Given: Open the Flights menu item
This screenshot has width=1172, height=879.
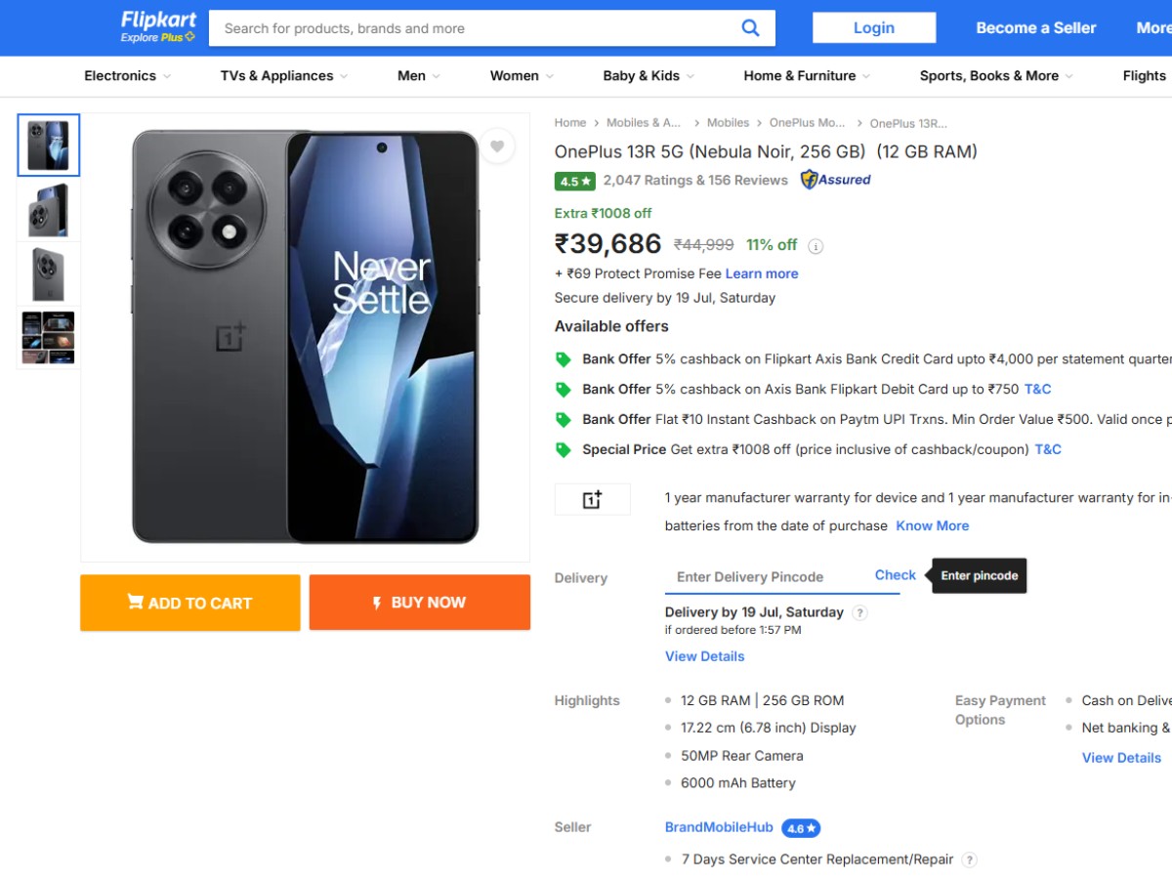Looking at the screenshot, I should click(1144, 75).
